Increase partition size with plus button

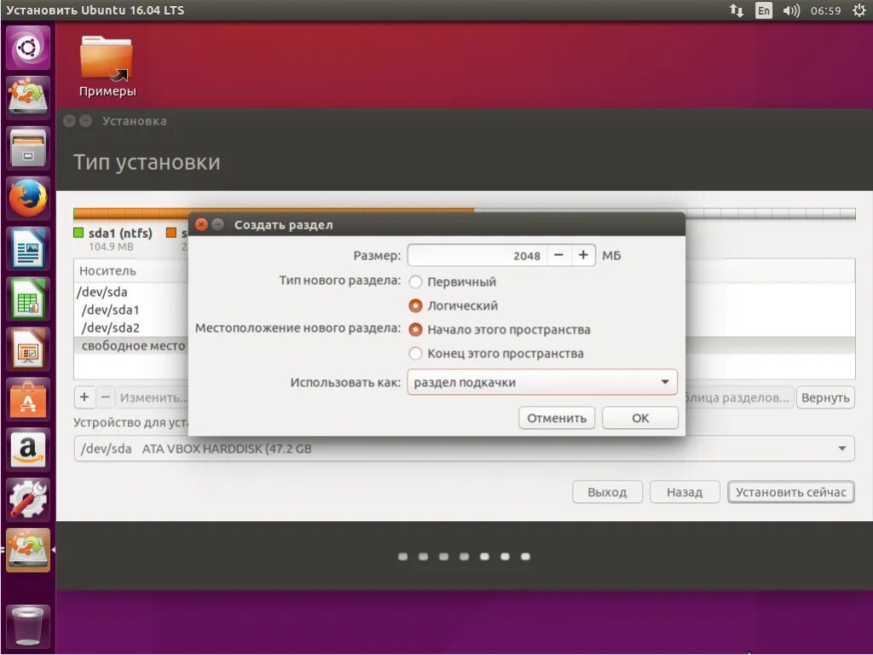[x=583, y=255]
